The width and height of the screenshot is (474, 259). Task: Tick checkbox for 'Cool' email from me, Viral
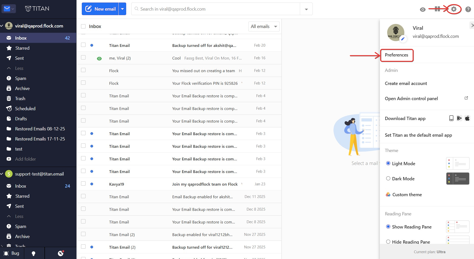point(83,57)
